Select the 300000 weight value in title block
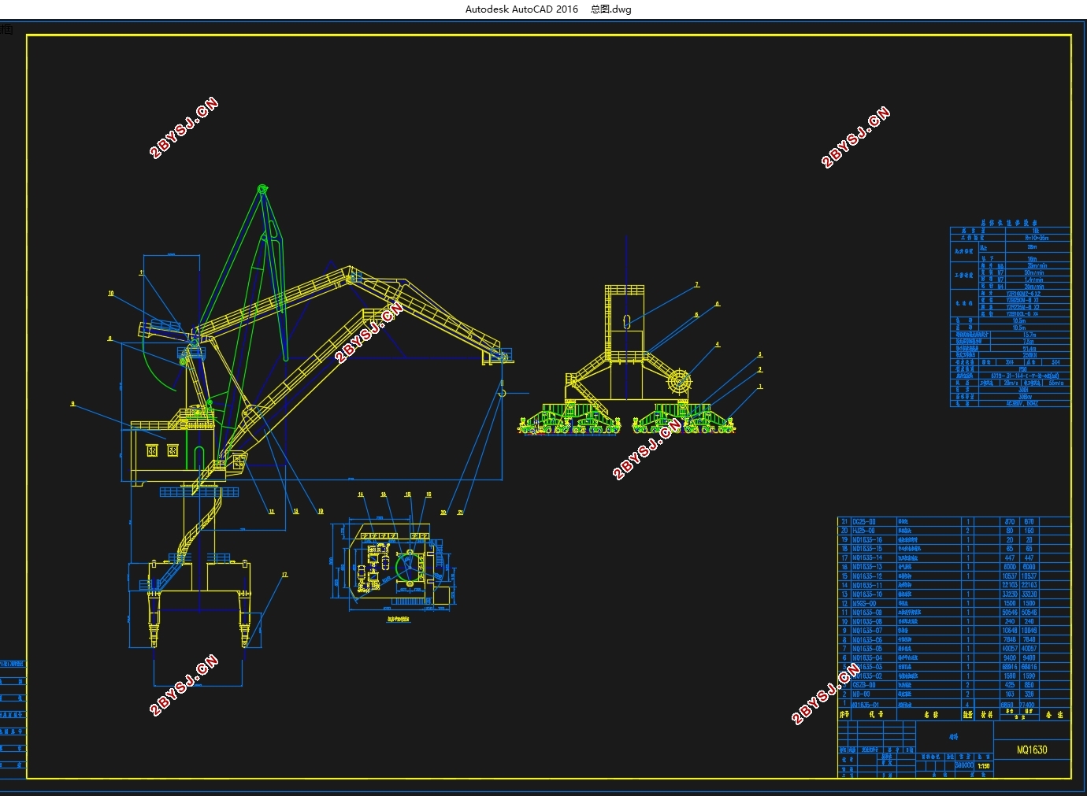This screenshot has width=1087, height=796. coord(964,765)
